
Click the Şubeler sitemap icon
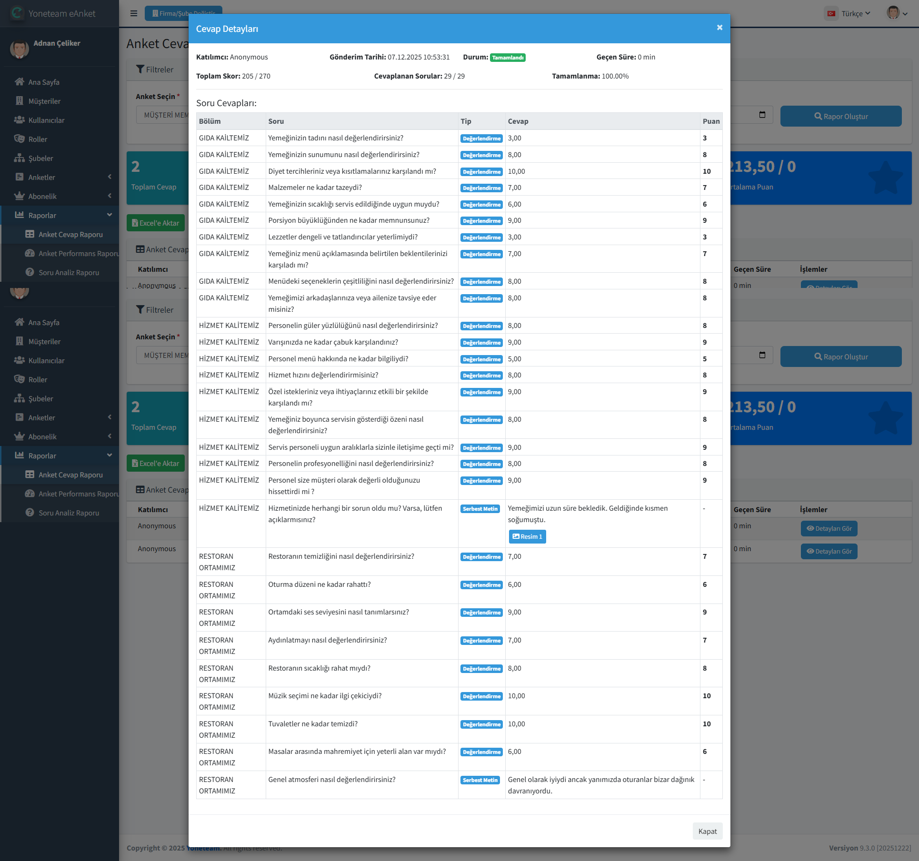click(x=20, y=158)
